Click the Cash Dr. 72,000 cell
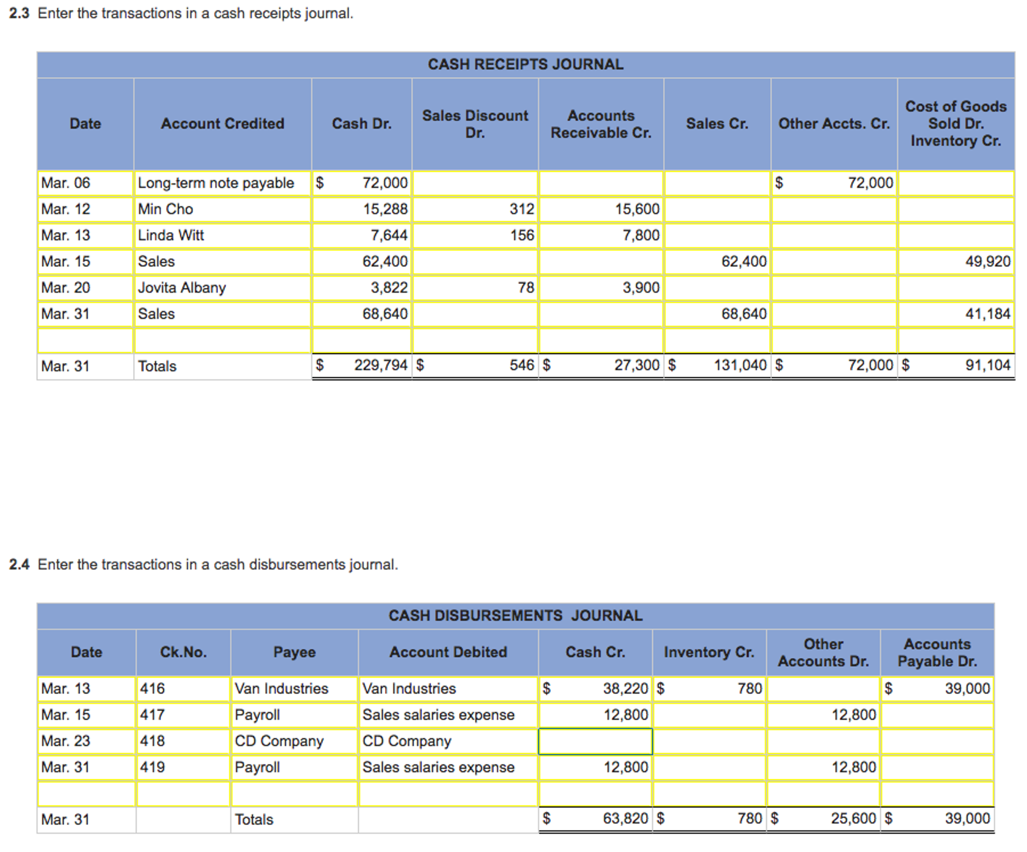The image size is (1027, 852). 362,183
